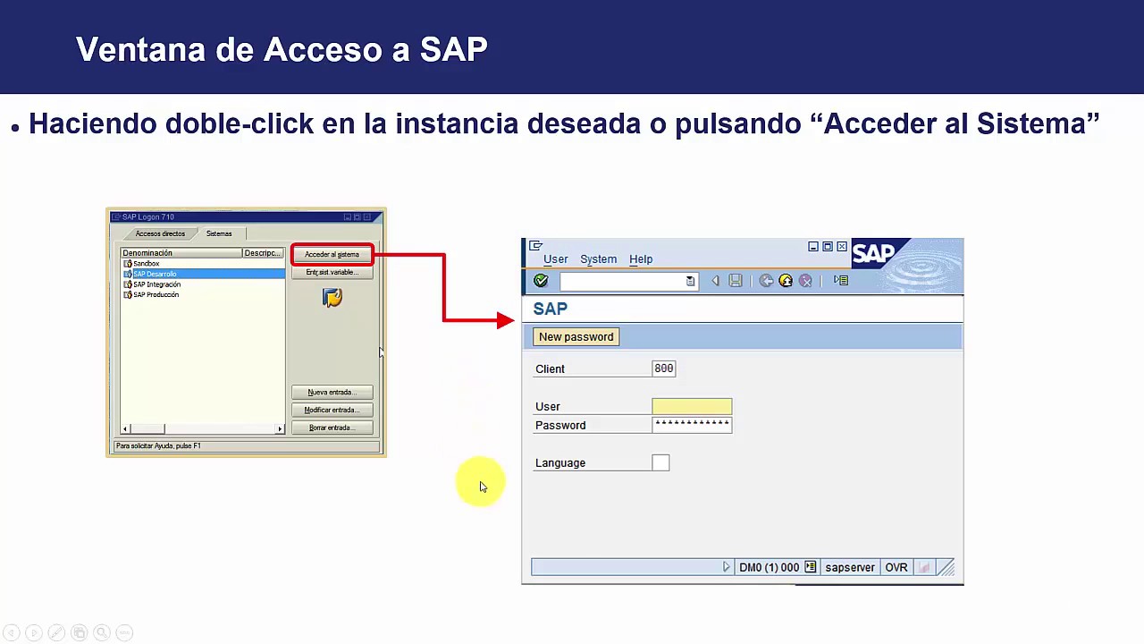Screen dimensions: 1144x644
Task: Click the Denominación column header
Action: (181, 253)
